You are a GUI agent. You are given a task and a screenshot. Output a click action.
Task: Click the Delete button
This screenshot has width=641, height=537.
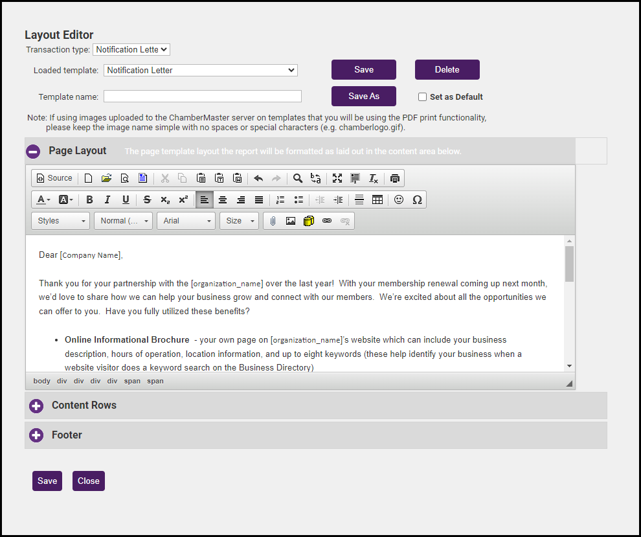(447, 69)
